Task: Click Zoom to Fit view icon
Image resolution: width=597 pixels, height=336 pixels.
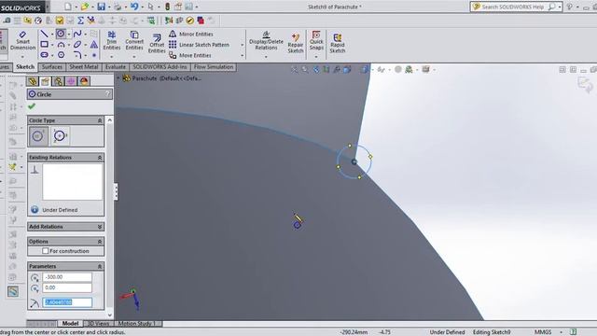Action: pyautogui.click(x=295, y=69)
